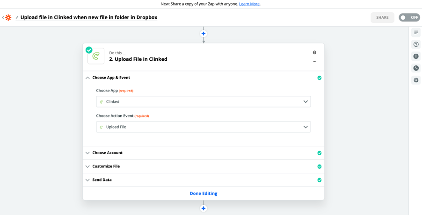This screenshot has height=215, width=422.
Task: Open the outline list icon in the right sidebar
Action: point(415,32)
